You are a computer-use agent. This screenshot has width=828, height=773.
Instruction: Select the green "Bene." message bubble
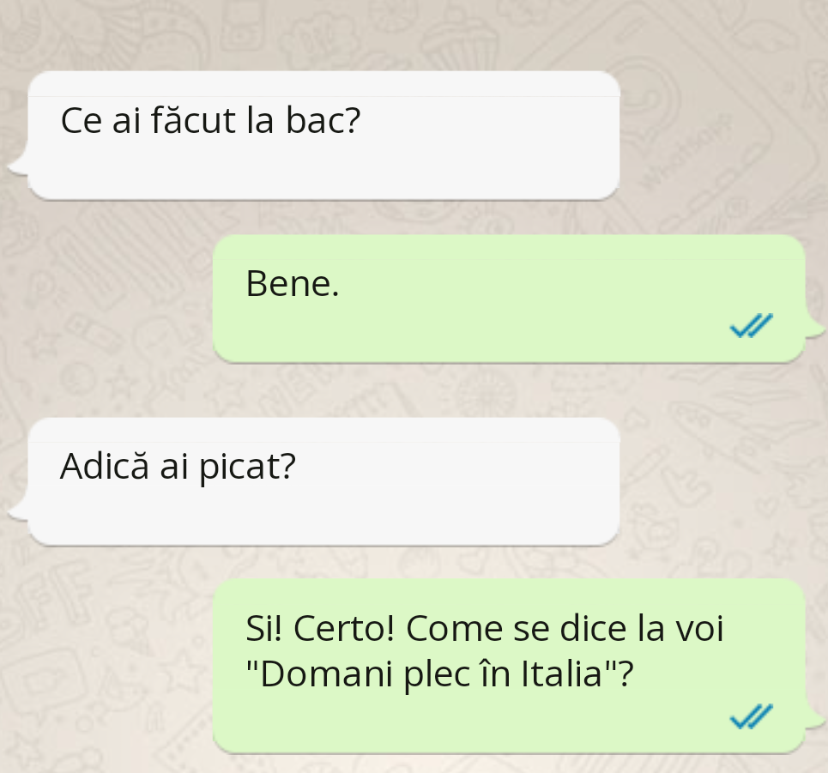pyautogui.click(x=509, y=299)
